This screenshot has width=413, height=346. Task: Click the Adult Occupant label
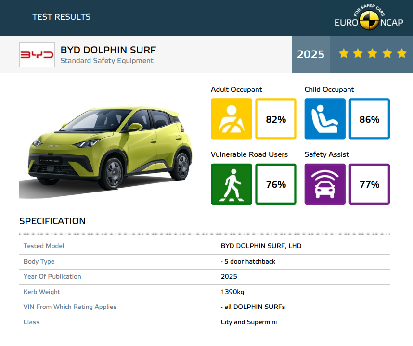pos(236,90)
